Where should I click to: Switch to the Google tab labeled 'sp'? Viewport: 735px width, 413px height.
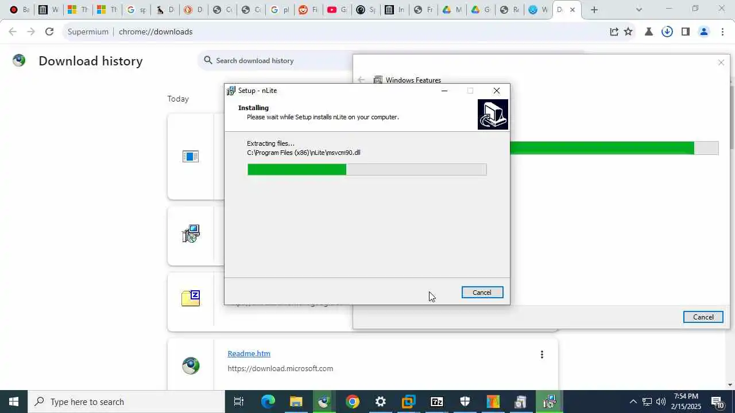[136, 10]
